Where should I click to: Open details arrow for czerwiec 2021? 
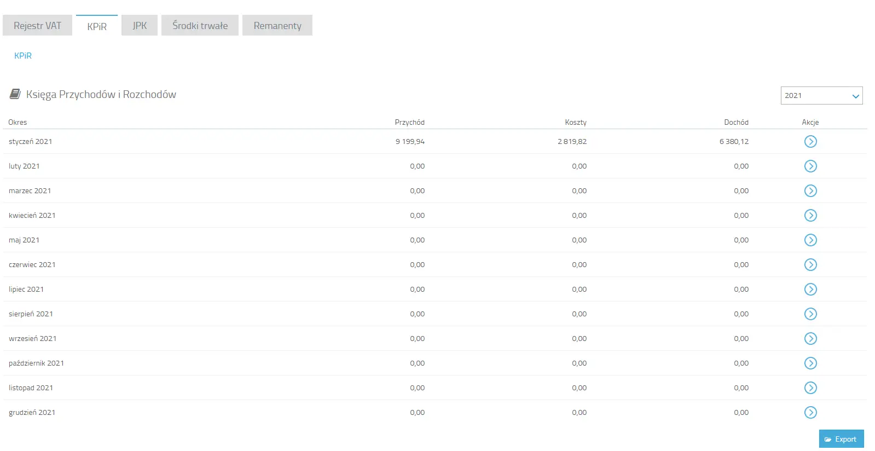[x=810, y=265]
